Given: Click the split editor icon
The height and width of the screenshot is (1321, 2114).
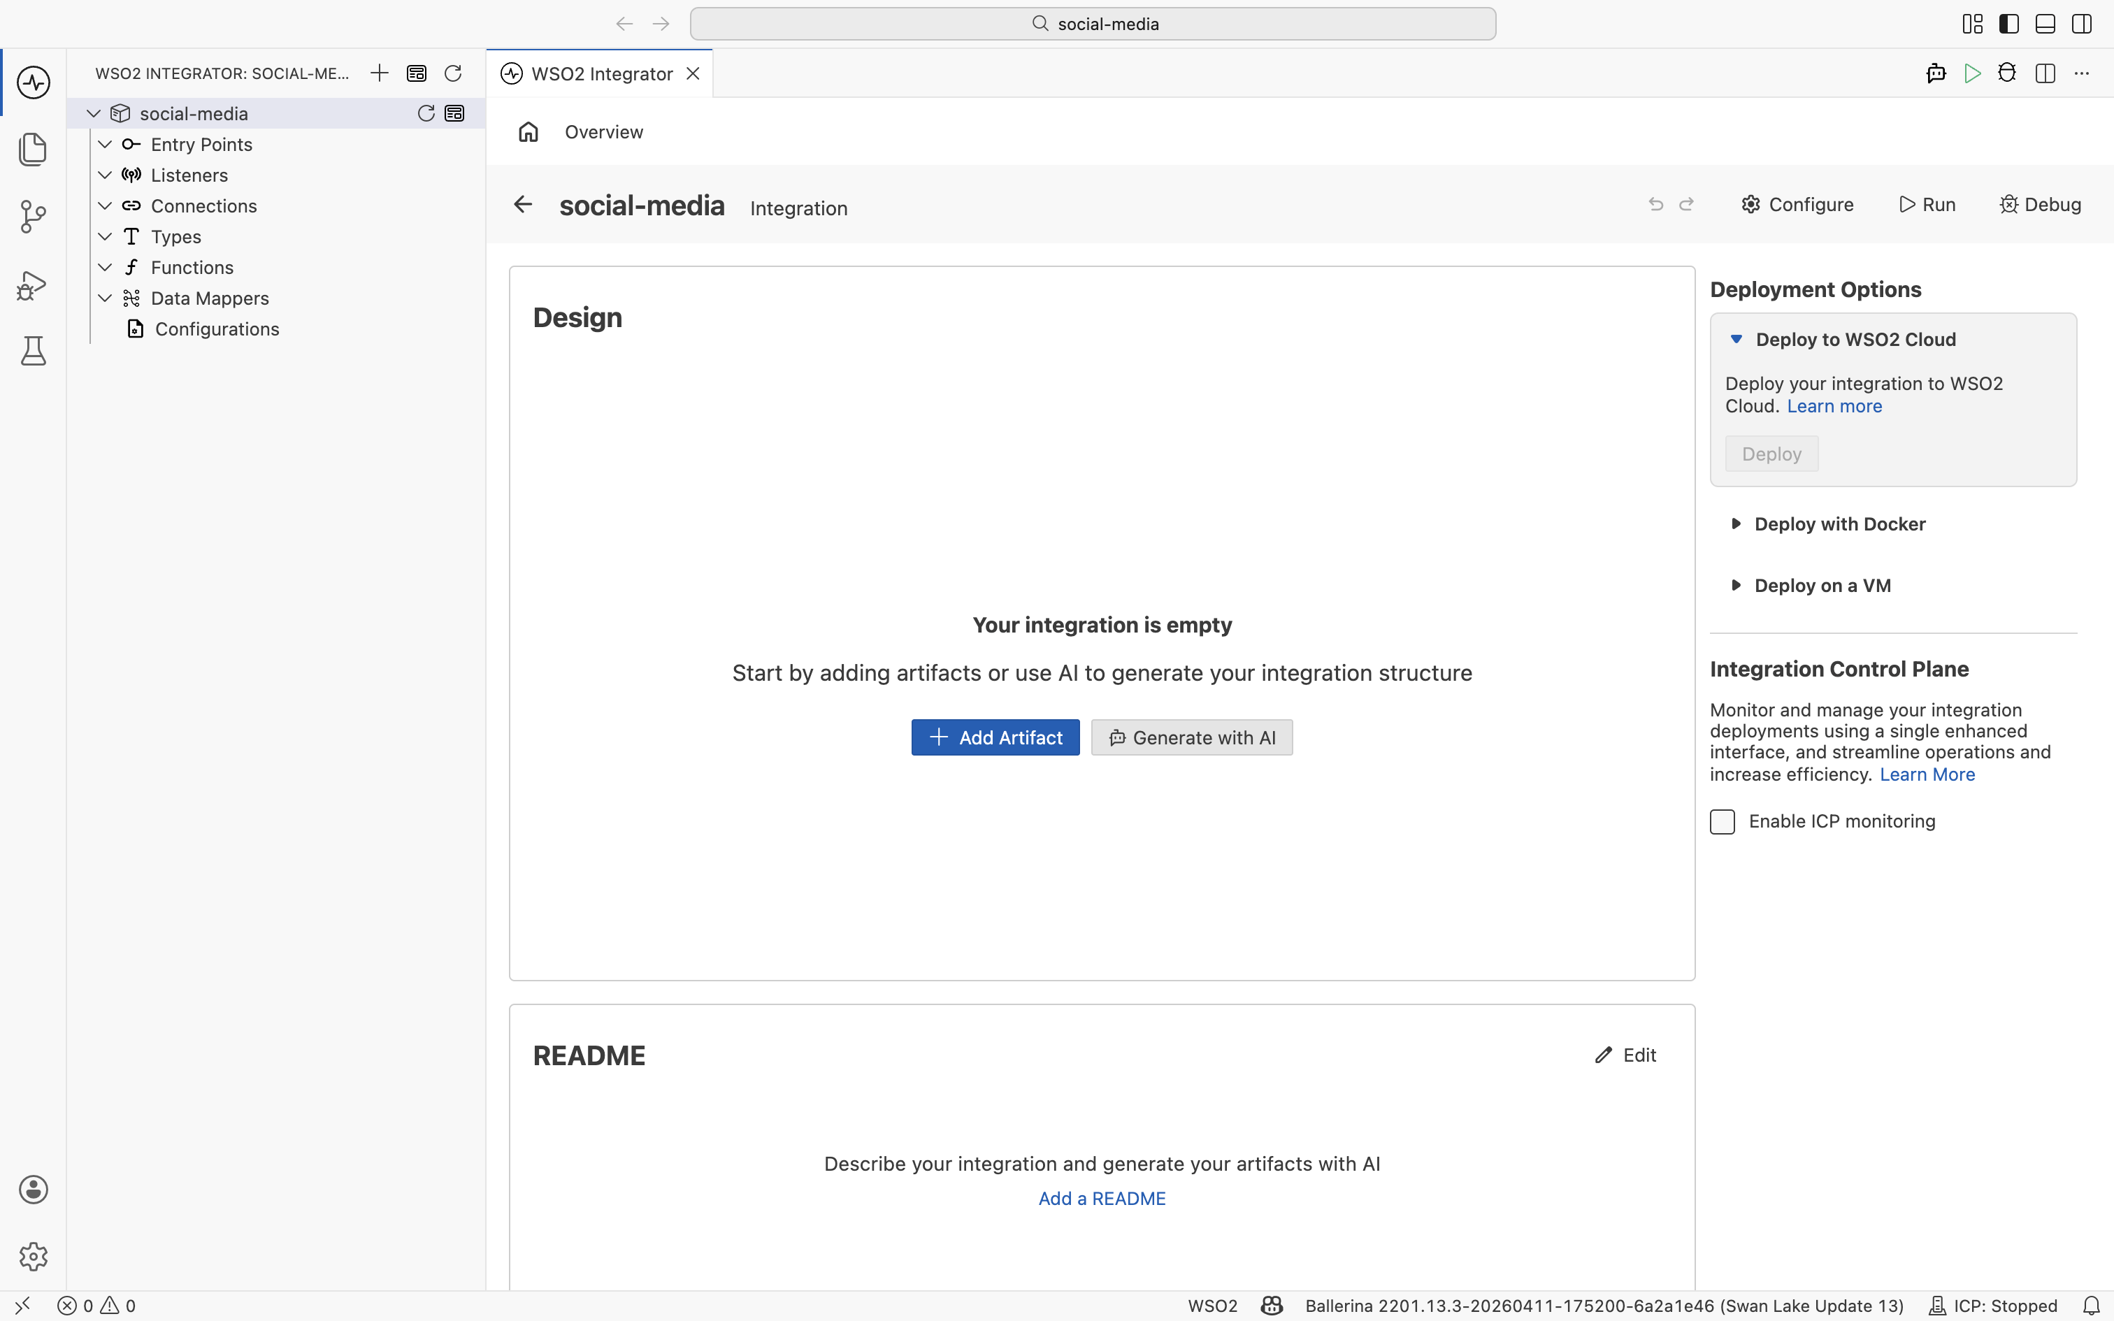Looking at the screenshot, I should click(2045, 73).
